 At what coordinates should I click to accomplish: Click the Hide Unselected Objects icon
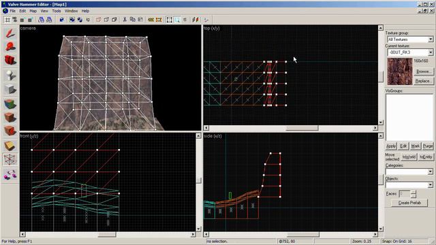tap(106, 20)
